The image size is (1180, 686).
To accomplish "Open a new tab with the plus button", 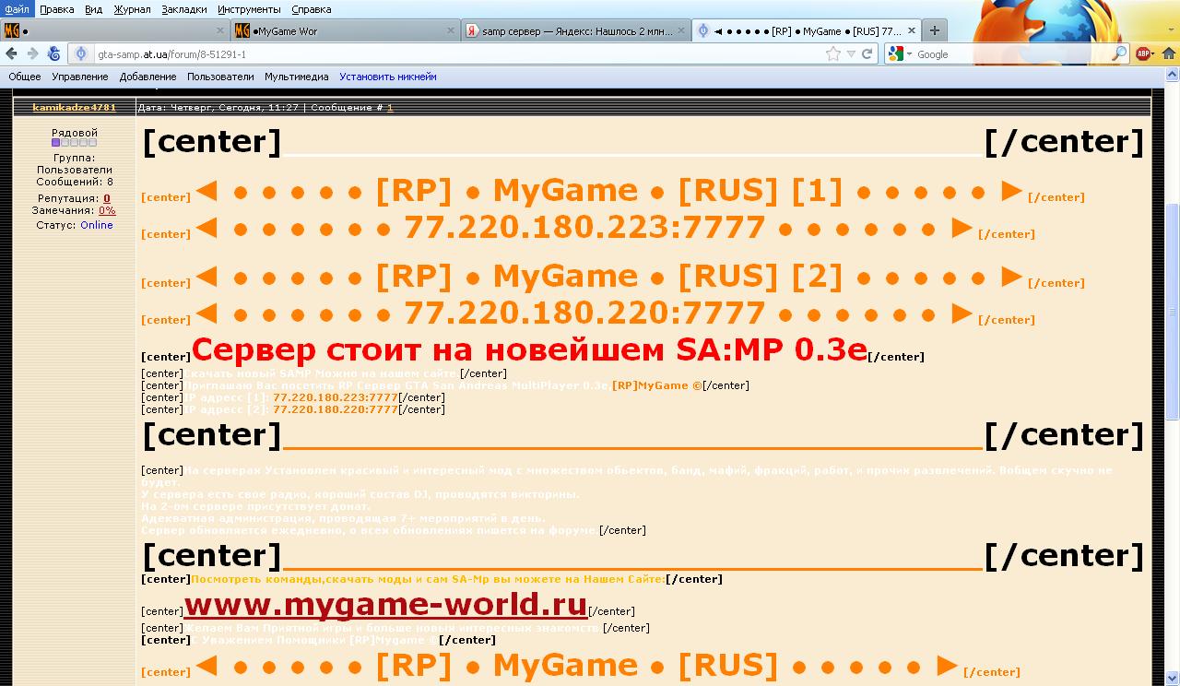I will (934, 30).
